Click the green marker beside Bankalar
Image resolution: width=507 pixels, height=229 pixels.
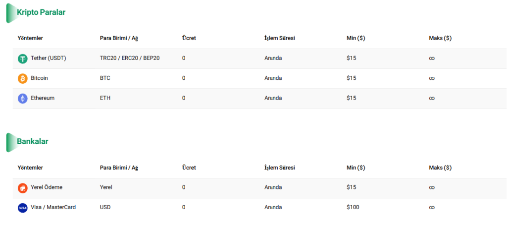[10, 142]
